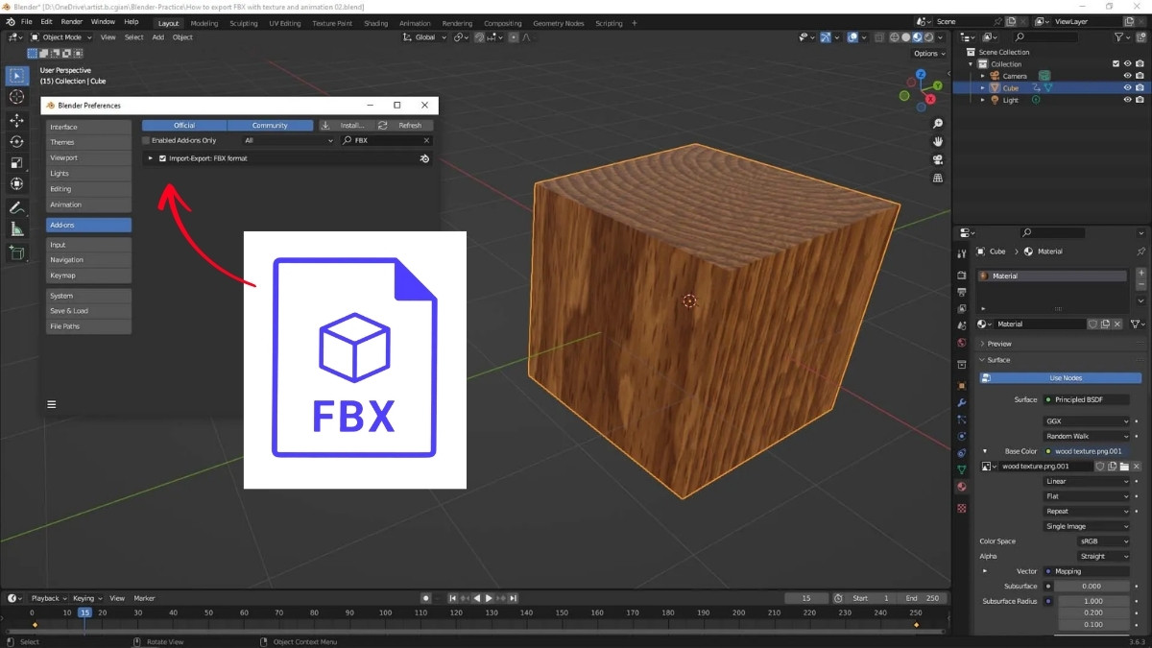The width and height of the screenshot is (1152, 648).
Task: Select the Annotate pencil tool
Action: coord(16,208)
